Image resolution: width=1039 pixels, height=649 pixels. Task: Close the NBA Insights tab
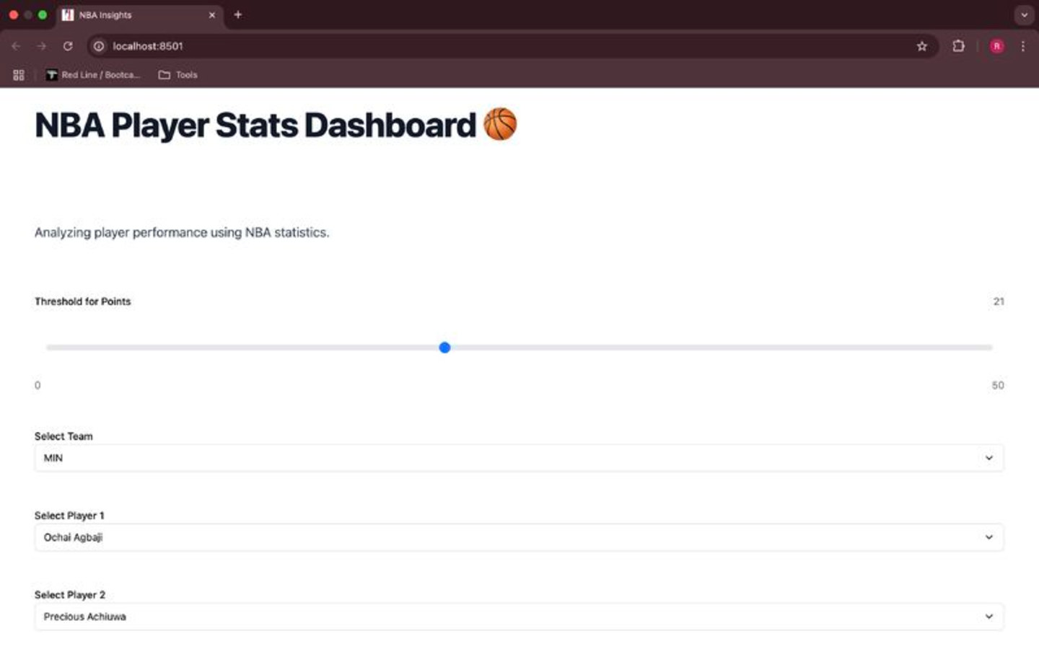point(212,15)
